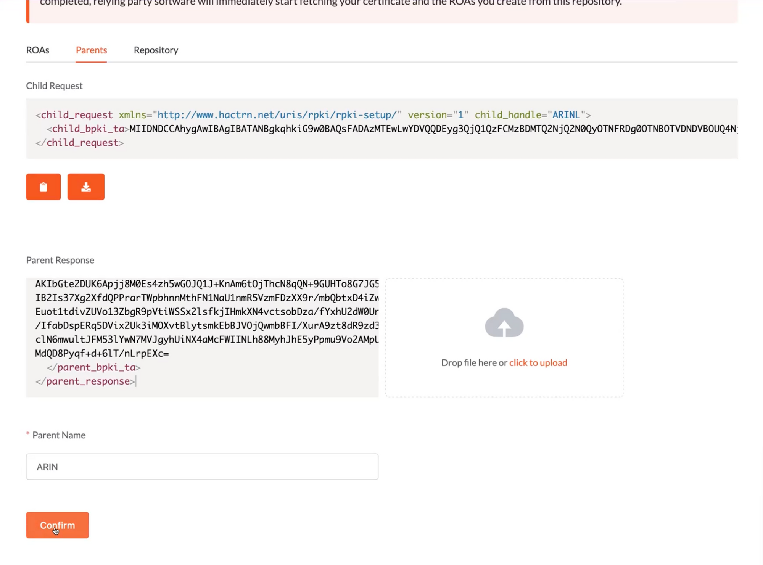The width and height of the screenshot is (763, 565).
Task: Click the closing parent_bpki_ta tag line
Action: coord(93,367)
